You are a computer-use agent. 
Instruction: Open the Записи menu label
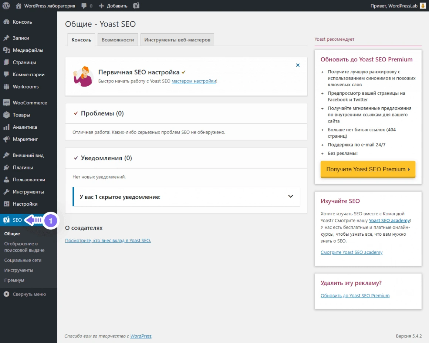(x=21, y=38)
